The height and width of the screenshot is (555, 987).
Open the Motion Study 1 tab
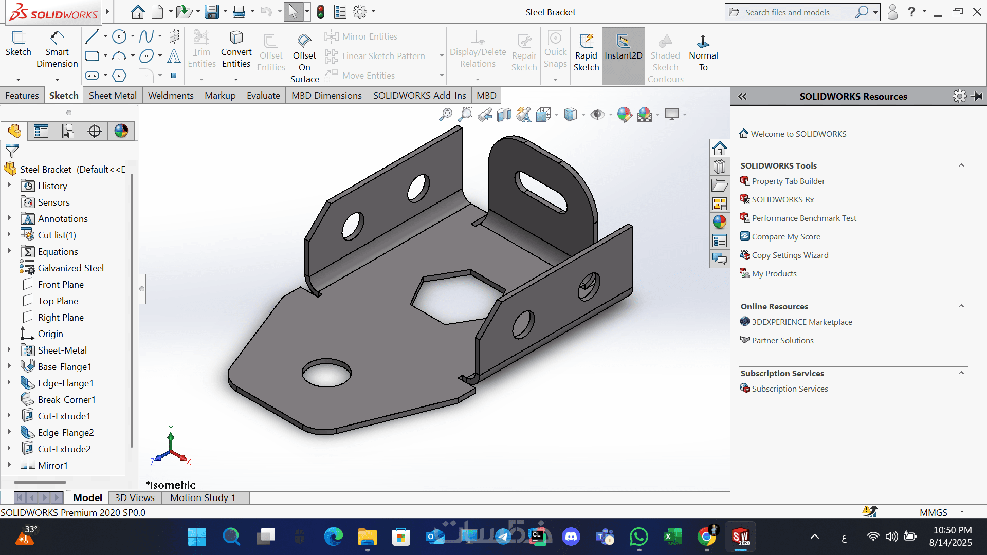pyautogui.click(x=203, y=497)
